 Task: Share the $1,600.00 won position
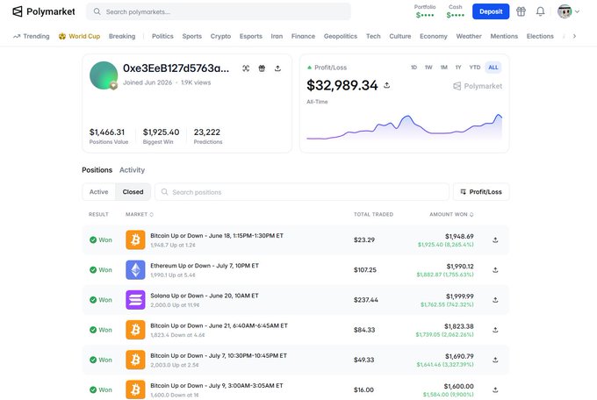(495, 389)
